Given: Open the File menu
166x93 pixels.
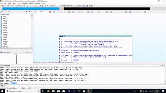Looking at the screenshot, I should (x=2, y=3).
